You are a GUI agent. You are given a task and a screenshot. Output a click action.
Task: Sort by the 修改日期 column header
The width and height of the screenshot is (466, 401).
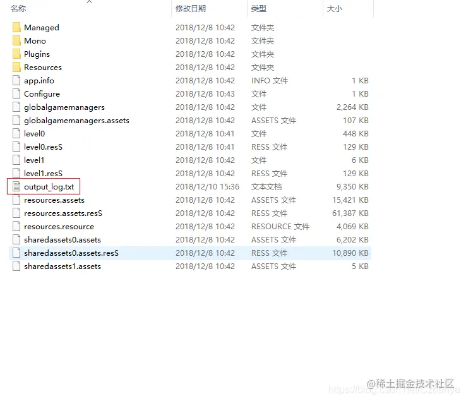(191, 9)
